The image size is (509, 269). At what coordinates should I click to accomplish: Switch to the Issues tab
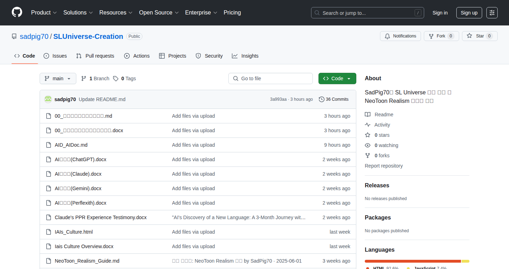(55, 56)
